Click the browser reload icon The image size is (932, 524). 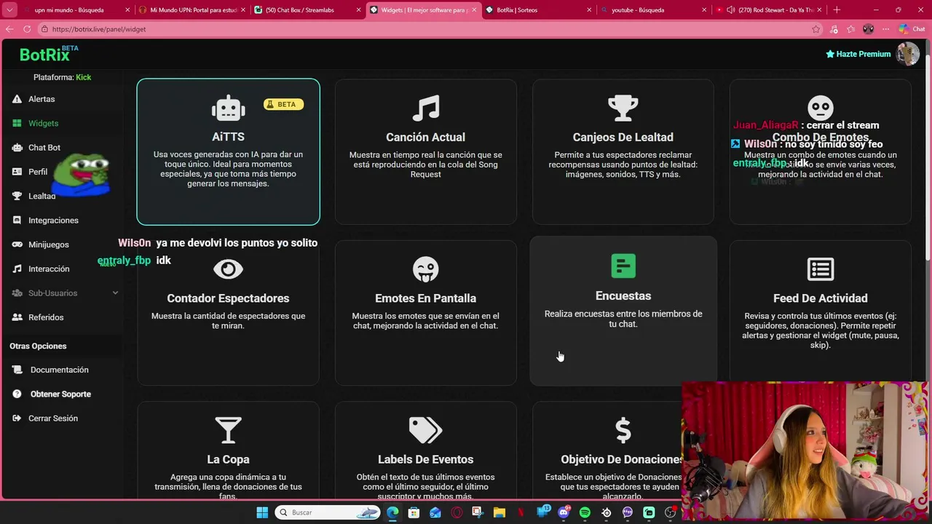(x=27, y=29)
